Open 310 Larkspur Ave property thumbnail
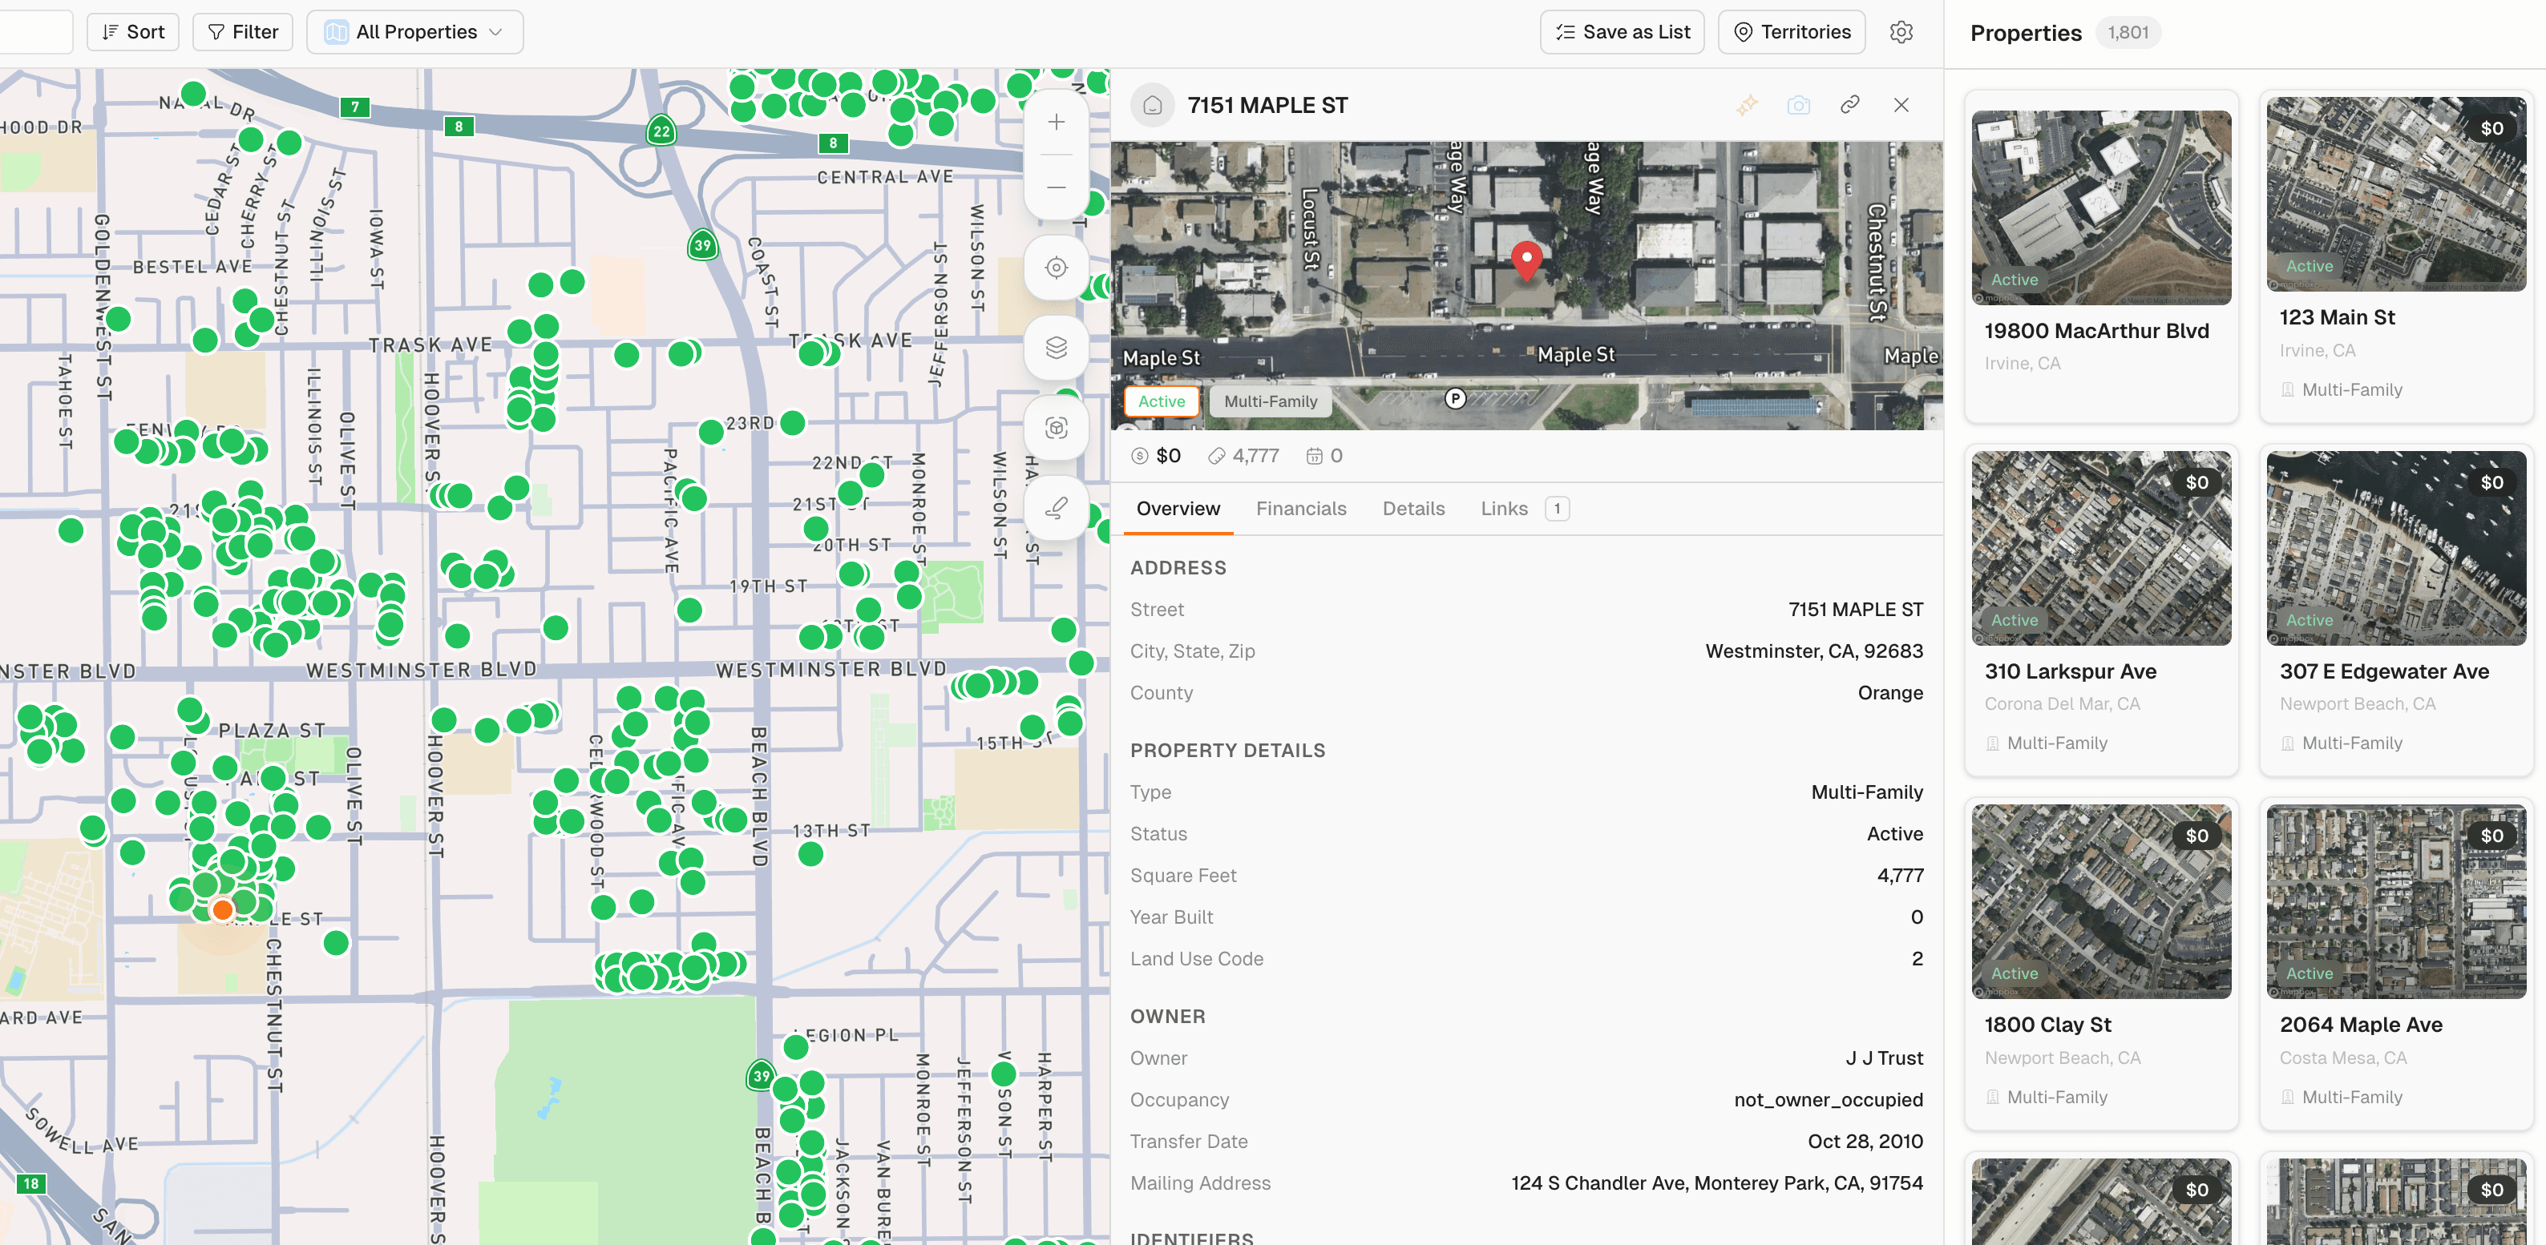The height and width of the screenshot is (1245, 2546). [2100, 548]
